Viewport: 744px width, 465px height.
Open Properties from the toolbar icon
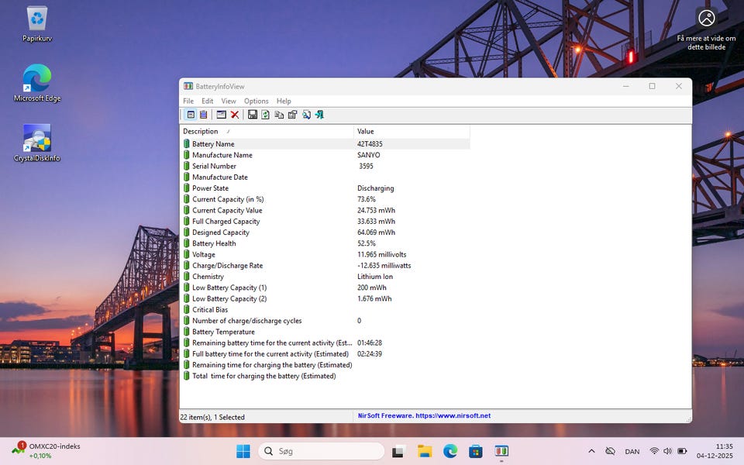point(292,115)
